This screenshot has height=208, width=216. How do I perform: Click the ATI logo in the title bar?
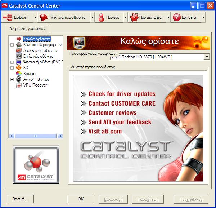click(x=4, y=6)
